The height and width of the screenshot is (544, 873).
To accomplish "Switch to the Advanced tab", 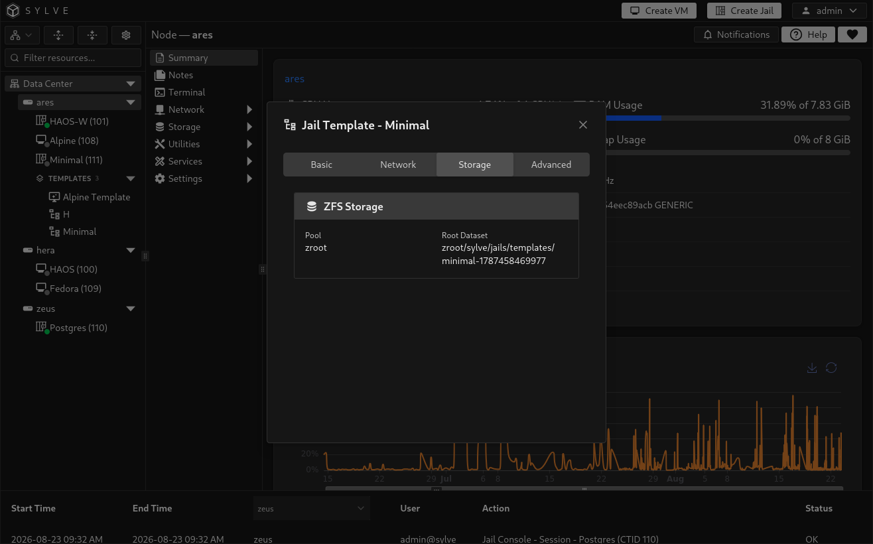I will point(551,165).
